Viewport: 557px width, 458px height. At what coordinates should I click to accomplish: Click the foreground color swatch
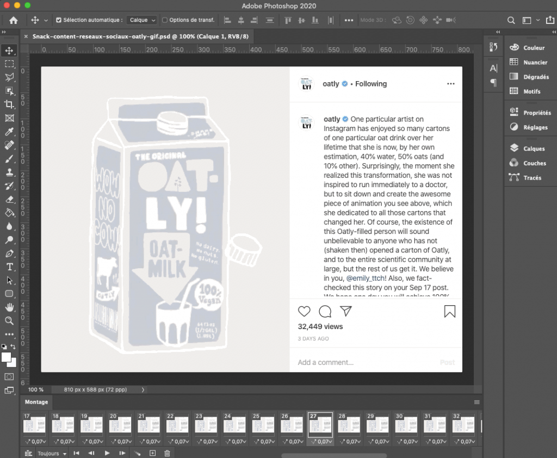pos(5,356)
